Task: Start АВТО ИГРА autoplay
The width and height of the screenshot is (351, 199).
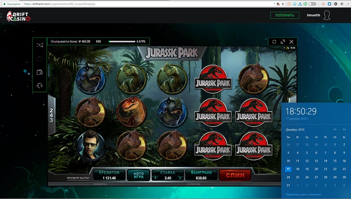Action: click(x=139, y=175)
